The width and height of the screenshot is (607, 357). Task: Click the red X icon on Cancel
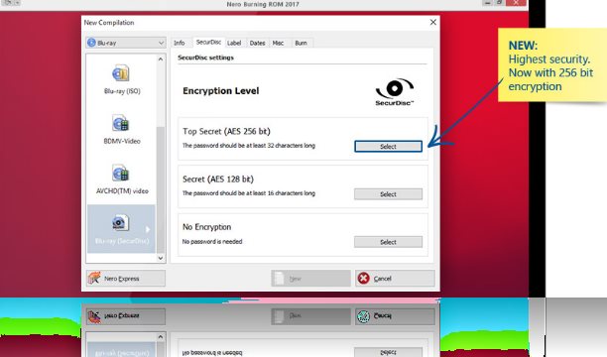[363, 278]
